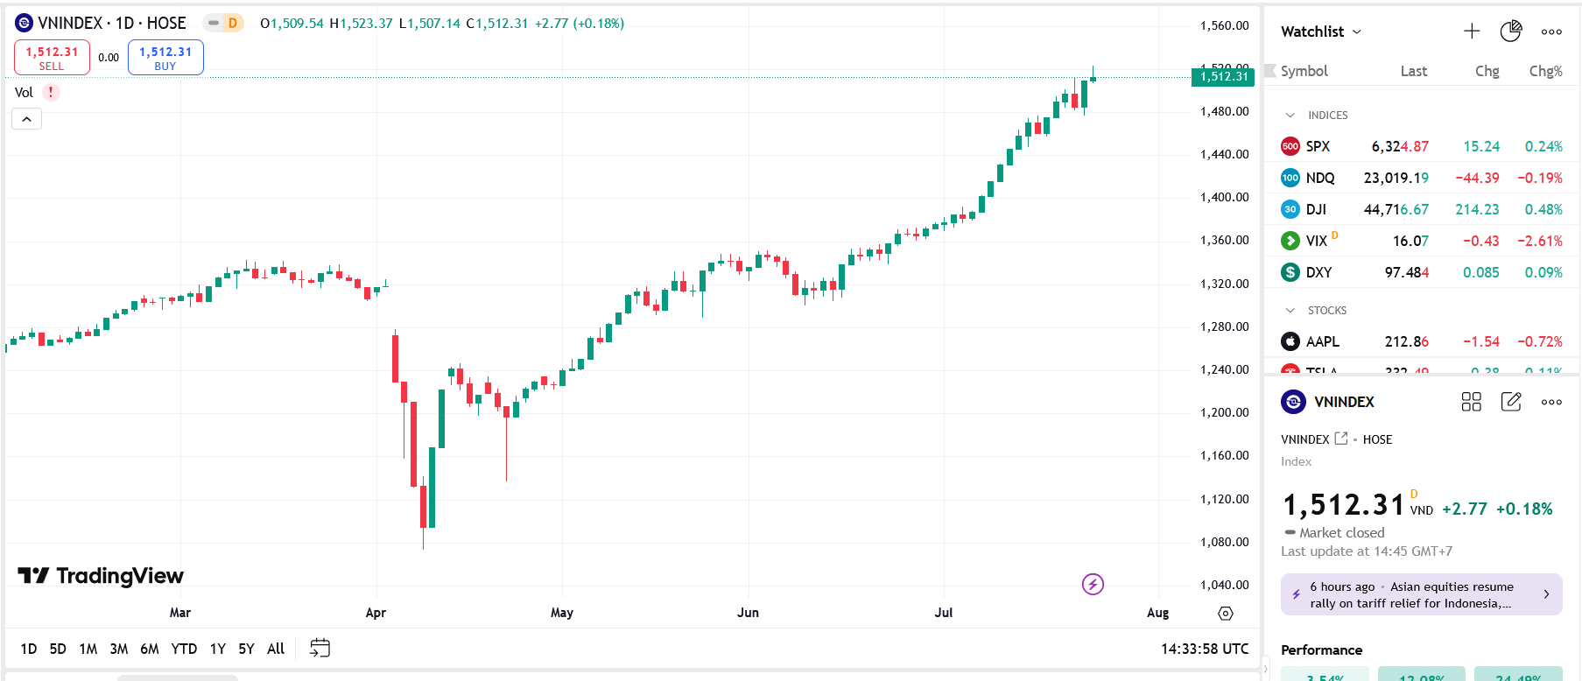
Task: Open the Watchlist name dropdown
Action: click(x=1320, y=32)
